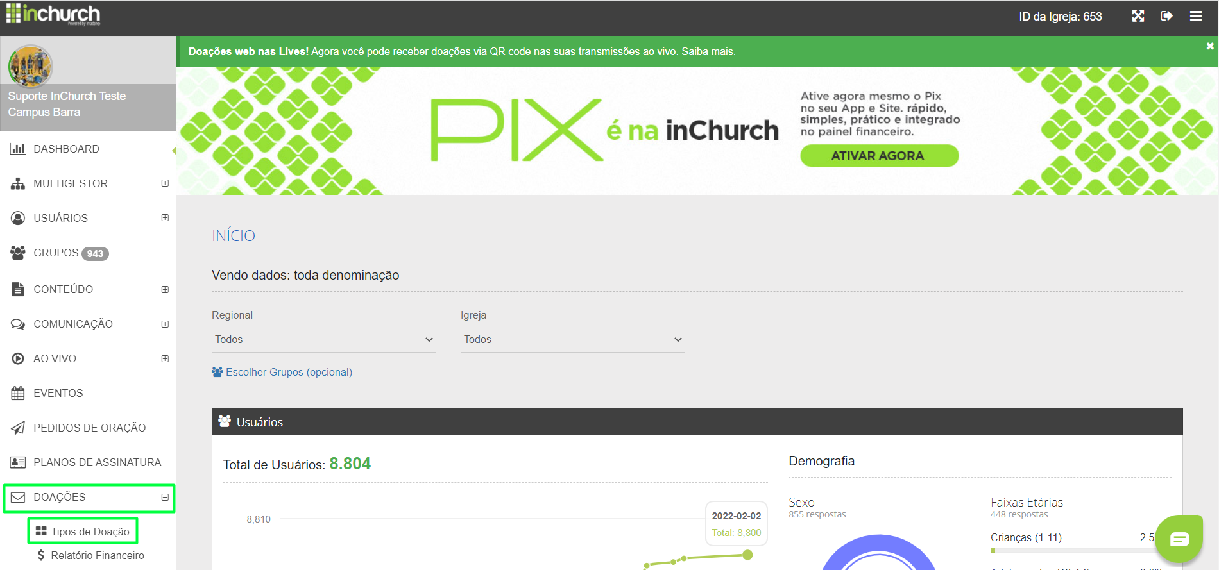This screenshot has width=1219, height=570.
Task: Click the 2022-02-02 chart tooltip
Action: pos(737,524)
